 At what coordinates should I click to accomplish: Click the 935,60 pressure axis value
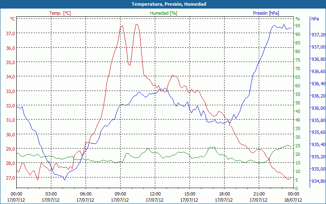[318, 132]
